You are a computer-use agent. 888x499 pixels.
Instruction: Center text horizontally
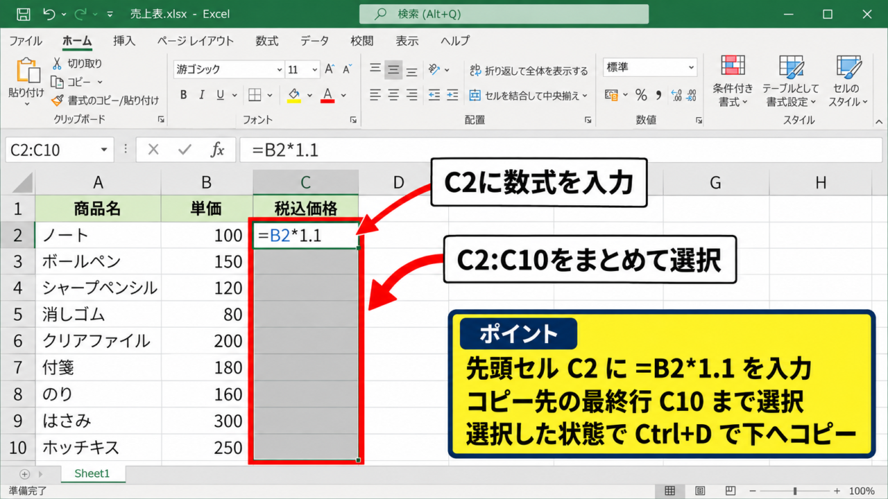click(x=393, y=95)
